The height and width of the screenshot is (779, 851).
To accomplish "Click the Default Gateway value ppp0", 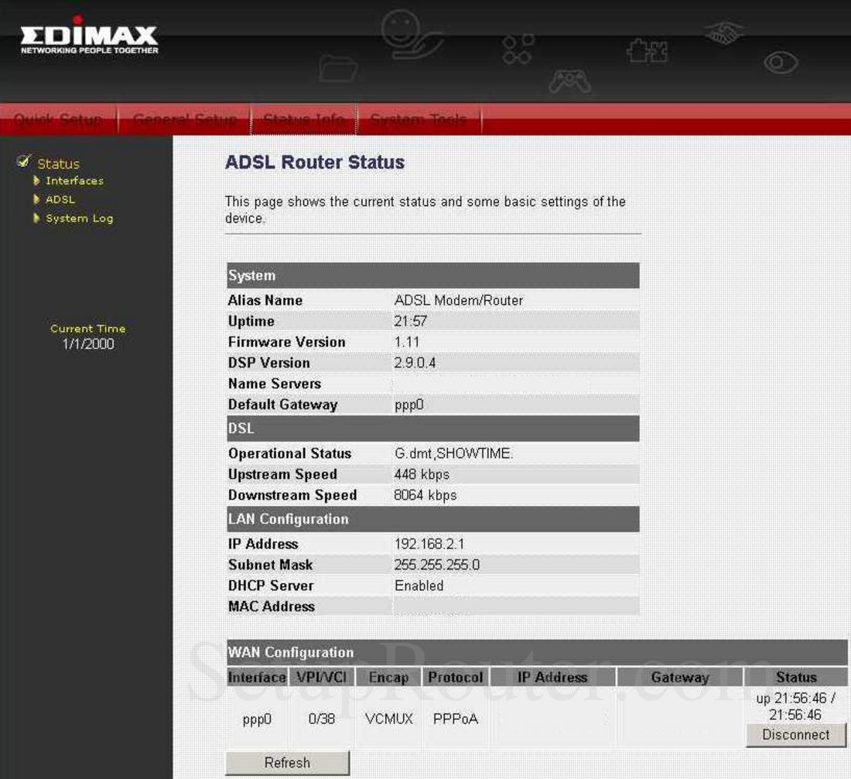I will coord(408,405).
